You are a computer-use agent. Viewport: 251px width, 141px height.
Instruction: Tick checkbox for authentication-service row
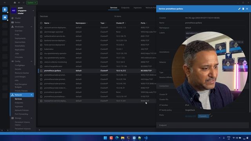[x=41, y=36]
